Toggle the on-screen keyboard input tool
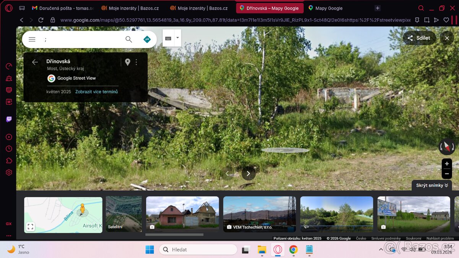Viewport: 459px width, 258px height. [x=168, y=38]
